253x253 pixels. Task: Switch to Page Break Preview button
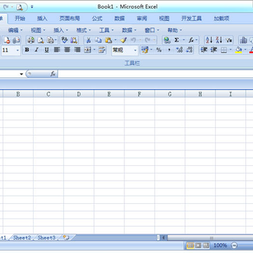[x=206, y=245]
